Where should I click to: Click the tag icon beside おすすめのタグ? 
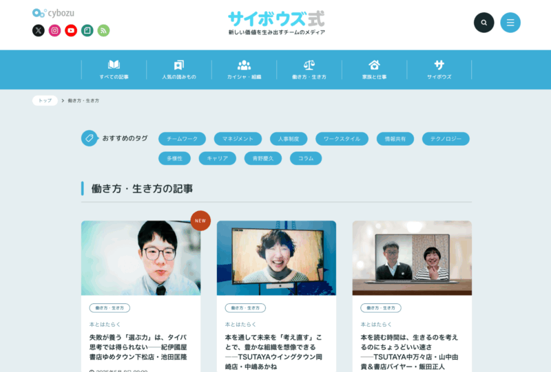(90, 138)
